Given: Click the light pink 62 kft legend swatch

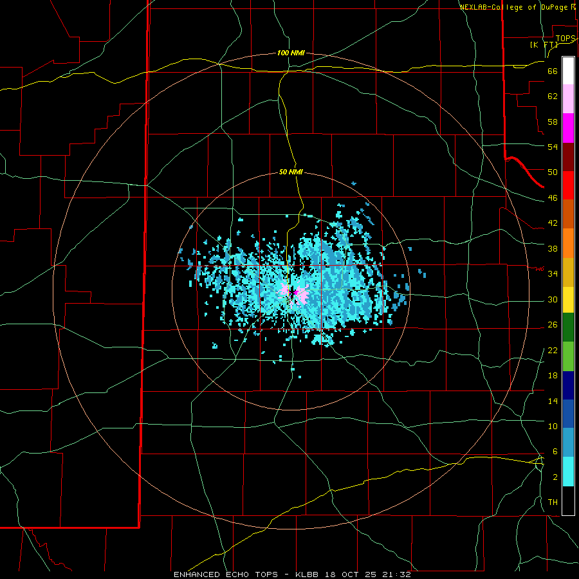Looking at the screenshot, I should click(568, 99).
